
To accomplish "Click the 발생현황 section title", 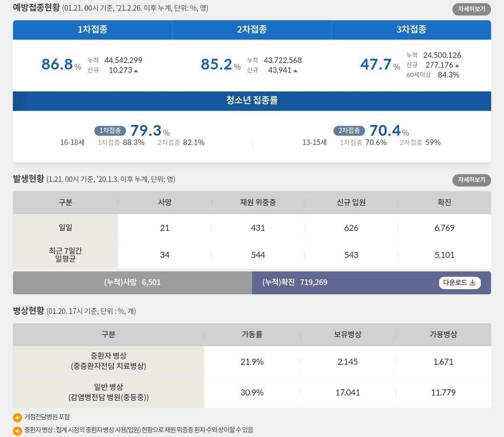I will coord(28,179).
